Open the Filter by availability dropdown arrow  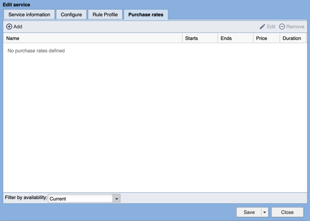(116, 198)
